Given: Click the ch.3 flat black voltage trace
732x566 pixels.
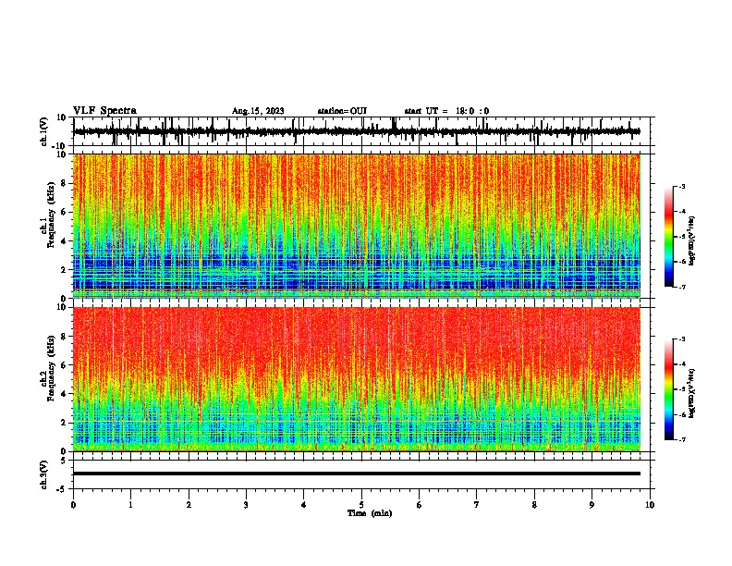Looking at the screenshot, I should (357, 474).
